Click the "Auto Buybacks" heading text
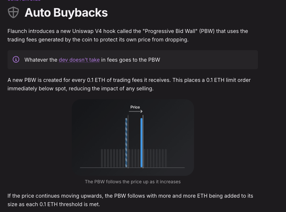 click(x=66, y=13)
